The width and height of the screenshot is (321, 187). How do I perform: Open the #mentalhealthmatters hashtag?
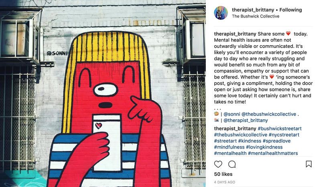pyautogui.click(x=273, y=153)
